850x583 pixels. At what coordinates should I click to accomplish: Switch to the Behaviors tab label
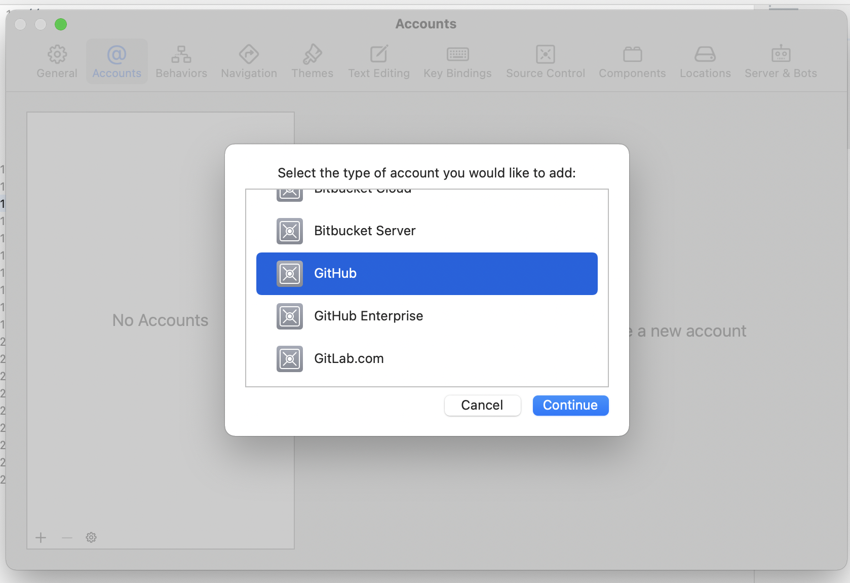pos(181,74)
